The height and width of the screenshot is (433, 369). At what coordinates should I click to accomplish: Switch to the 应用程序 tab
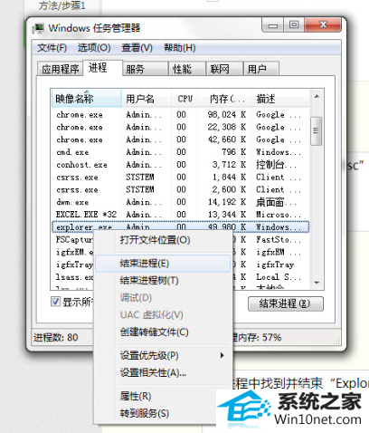(x=60, y=69)
